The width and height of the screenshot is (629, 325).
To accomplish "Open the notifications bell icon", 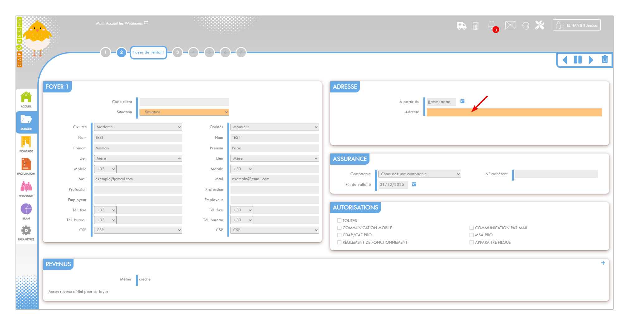I will [x=491, y=25].
